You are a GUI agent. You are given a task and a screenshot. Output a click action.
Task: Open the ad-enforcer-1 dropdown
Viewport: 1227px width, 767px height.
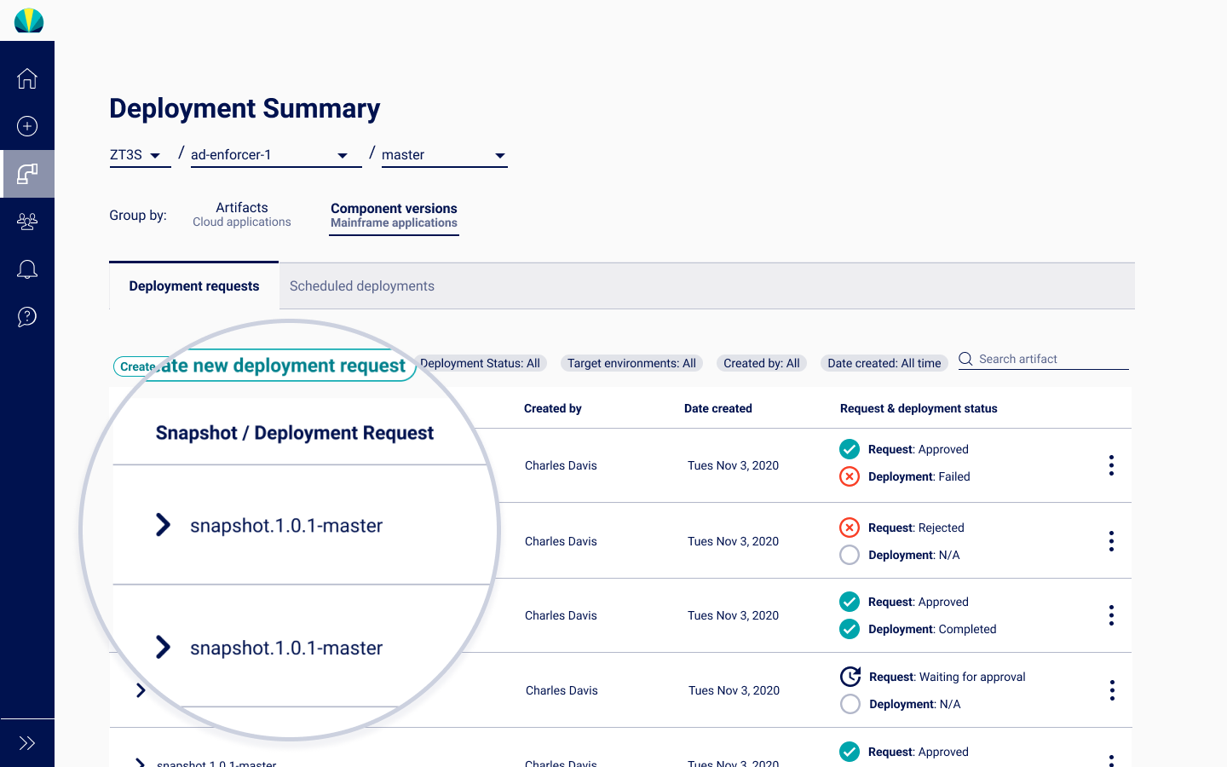276,155
